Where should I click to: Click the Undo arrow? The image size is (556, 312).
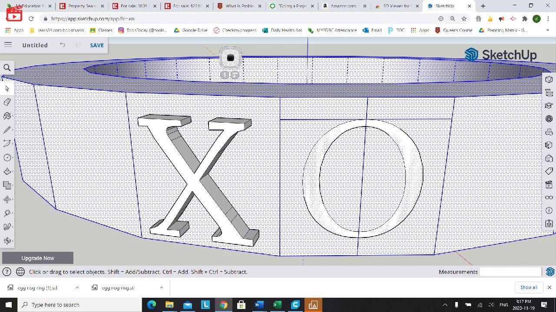coord(63,45)
